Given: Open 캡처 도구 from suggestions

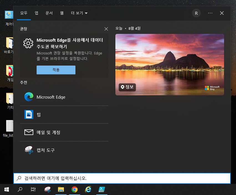Looking at the screenshot, I should tap(64, 150).
